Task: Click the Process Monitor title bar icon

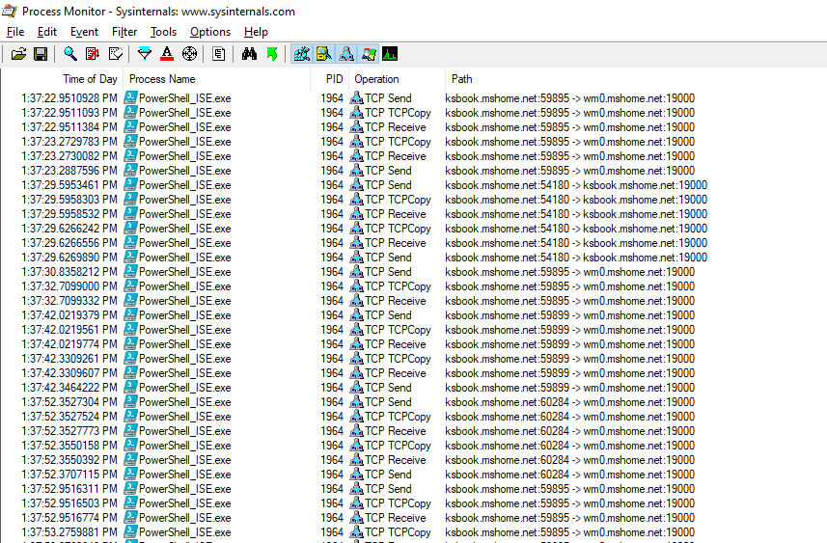Action: tap(10, 11)
